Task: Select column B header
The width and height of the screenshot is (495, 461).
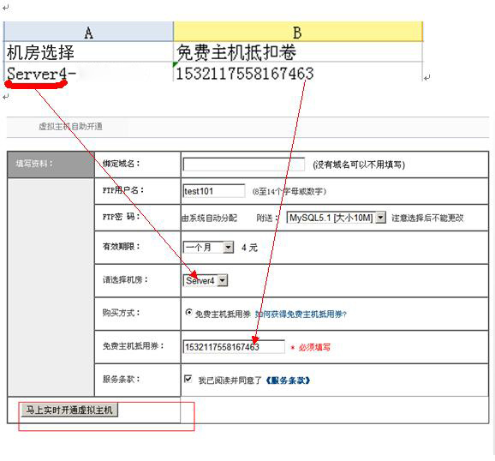Action: 298,32
